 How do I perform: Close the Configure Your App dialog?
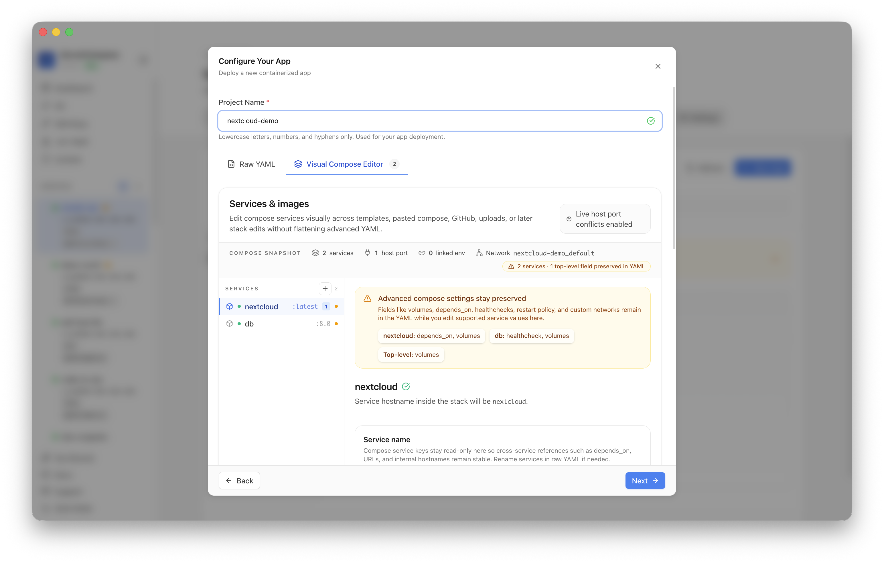coord(658,66)
